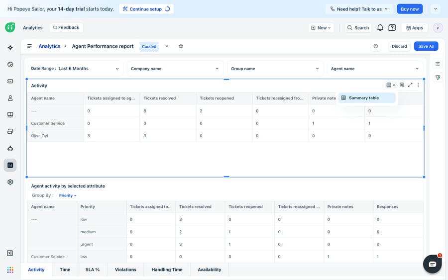Click the Priority column header in lower table

pyautogui.click(x=102, y=207)
